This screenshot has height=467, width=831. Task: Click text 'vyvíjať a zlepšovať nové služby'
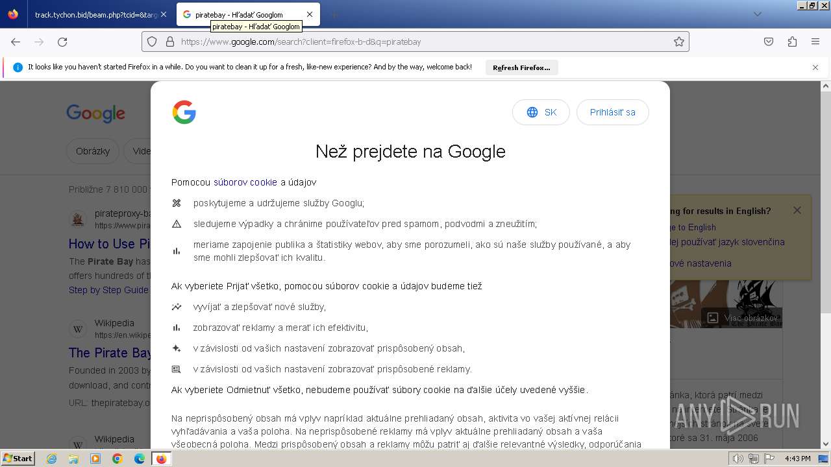[x=260, y=307]
